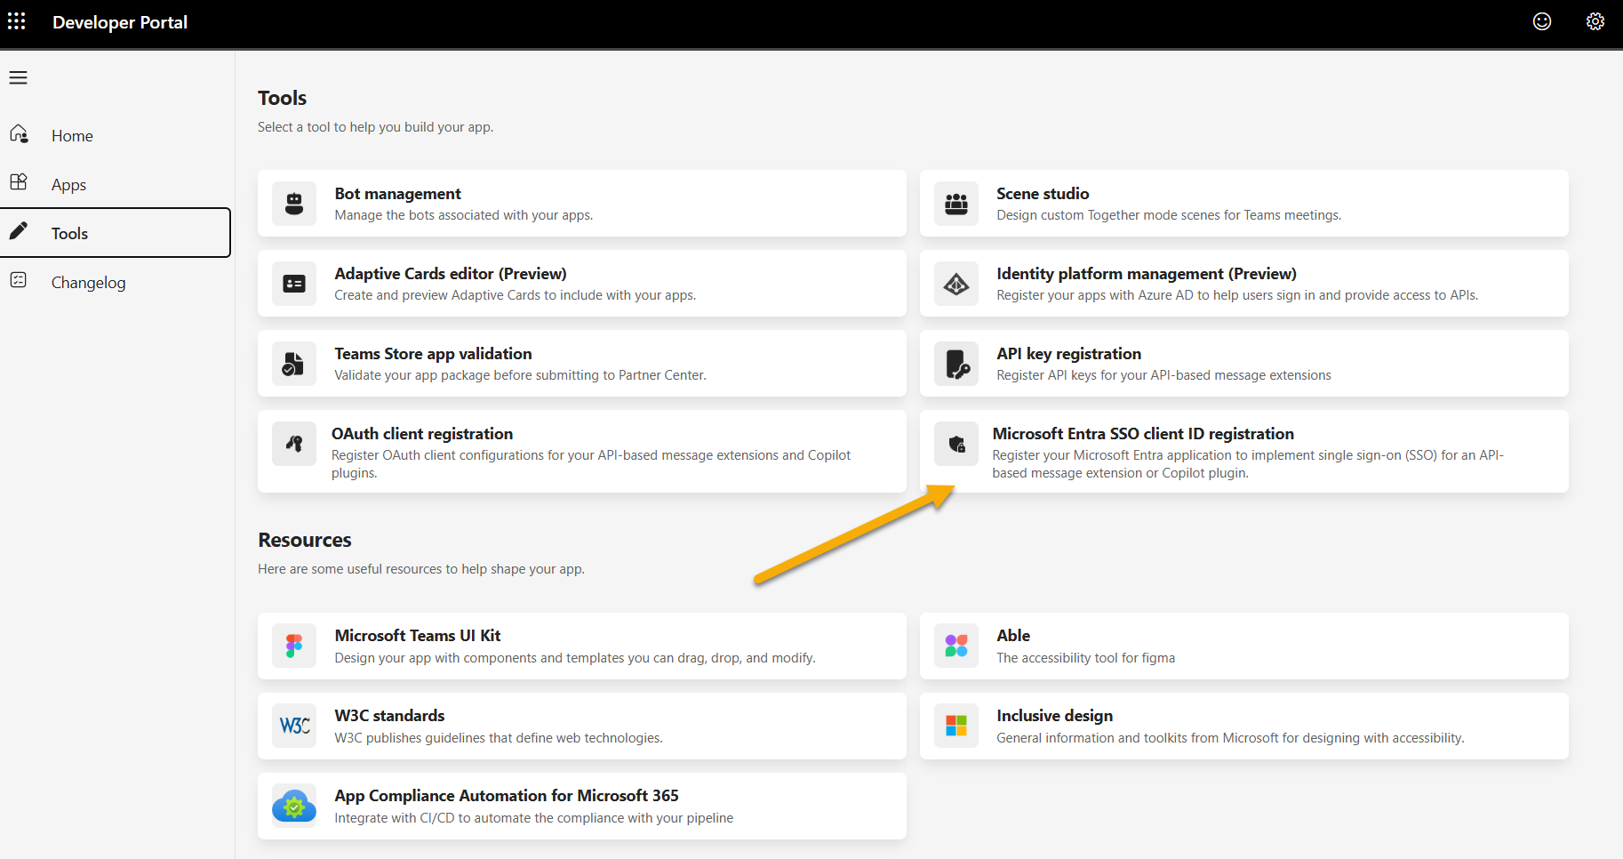
Task: Open the settings gear icon
Action: tap(1595, 21)
